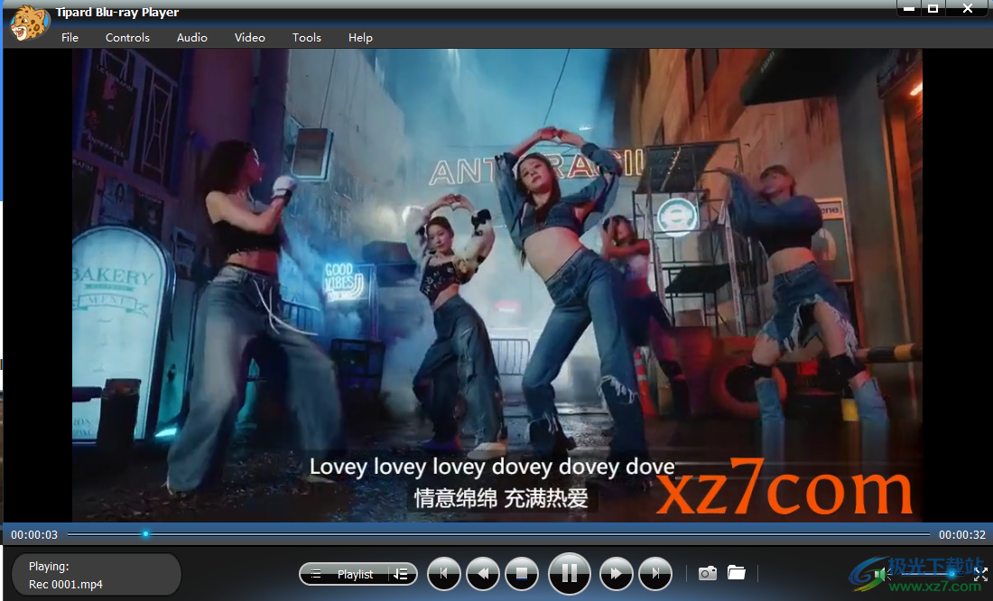
Task: Enter full screen mode
Action: click(980, 574)
